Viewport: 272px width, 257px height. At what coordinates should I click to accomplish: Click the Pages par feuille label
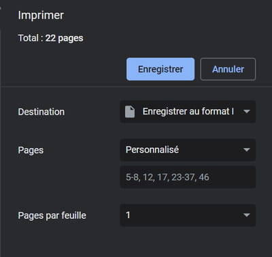[x=52, y=215]
